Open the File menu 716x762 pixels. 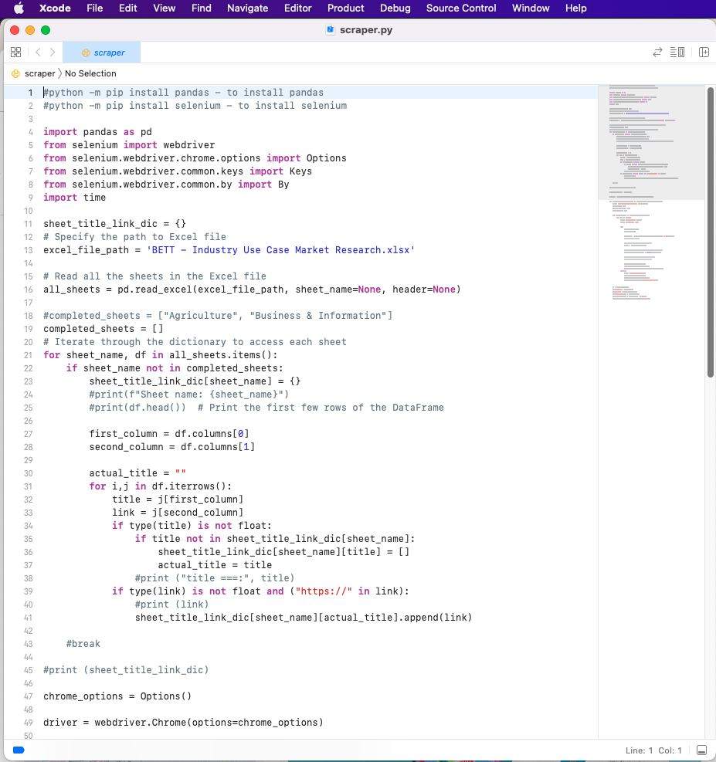pyautogui.click(x=95, y=8)
